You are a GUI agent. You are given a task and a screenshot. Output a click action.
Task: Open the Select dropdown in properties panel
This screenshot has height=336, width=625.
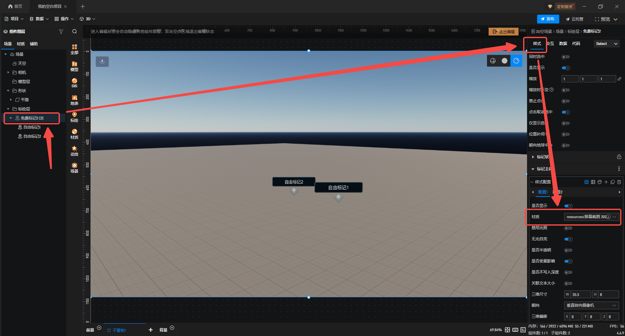[606, 44]
